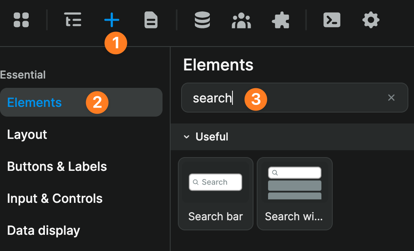Screen dimensions: 414x251
Task: Open the database panel icon
Action: pos(202,20)
